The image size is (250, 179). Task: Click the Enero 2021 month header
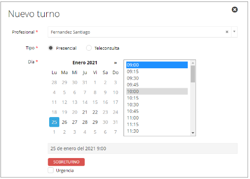[x=85, y=63]
